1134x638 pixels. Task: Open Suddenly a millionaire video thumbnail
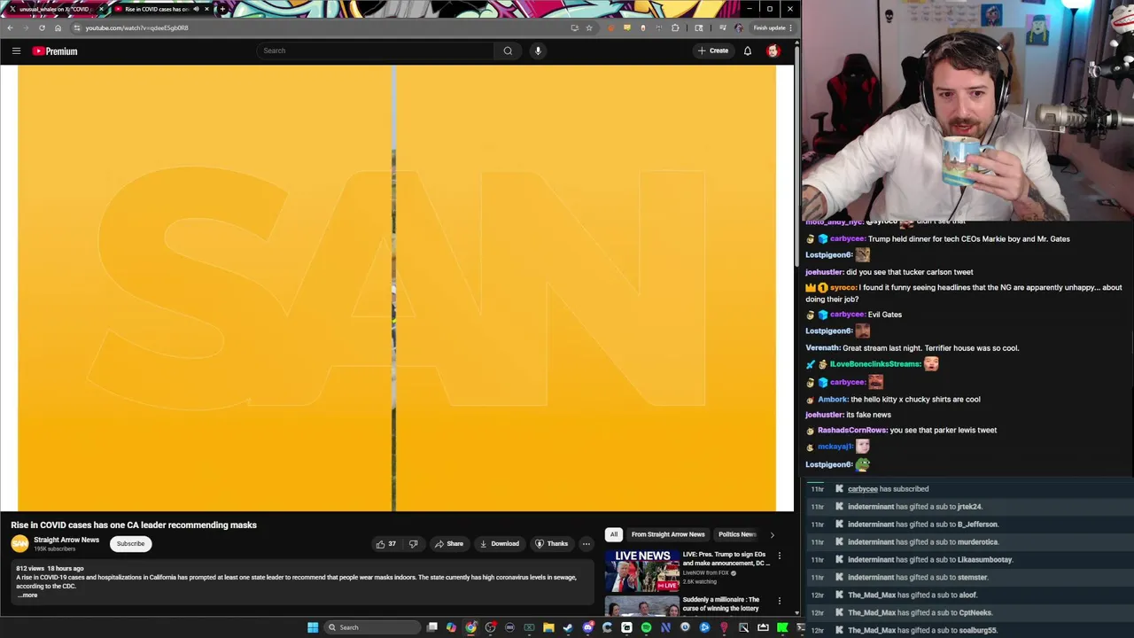coord(642,606)
